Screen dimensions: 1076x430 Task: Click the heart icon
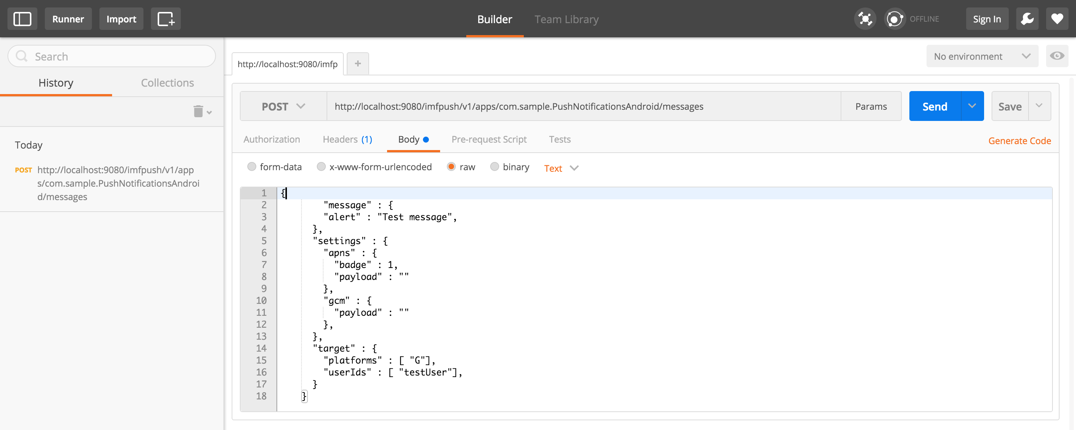click(x=1057, y=19)
